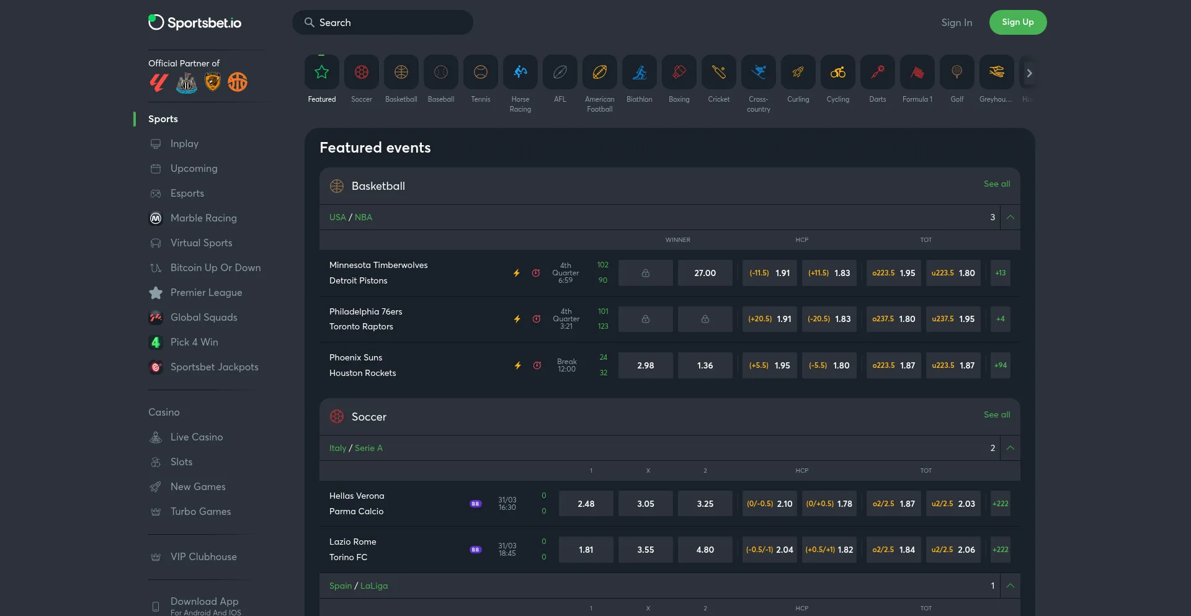Open Pick 4 Win
Screen dimensions: 1191x616
194,342
